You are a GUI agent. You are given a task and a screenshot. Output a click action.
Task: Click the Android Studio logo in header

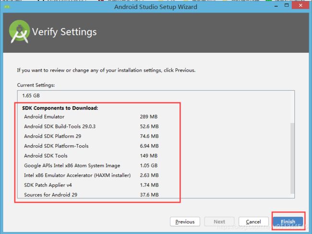[x=19, y=31]
